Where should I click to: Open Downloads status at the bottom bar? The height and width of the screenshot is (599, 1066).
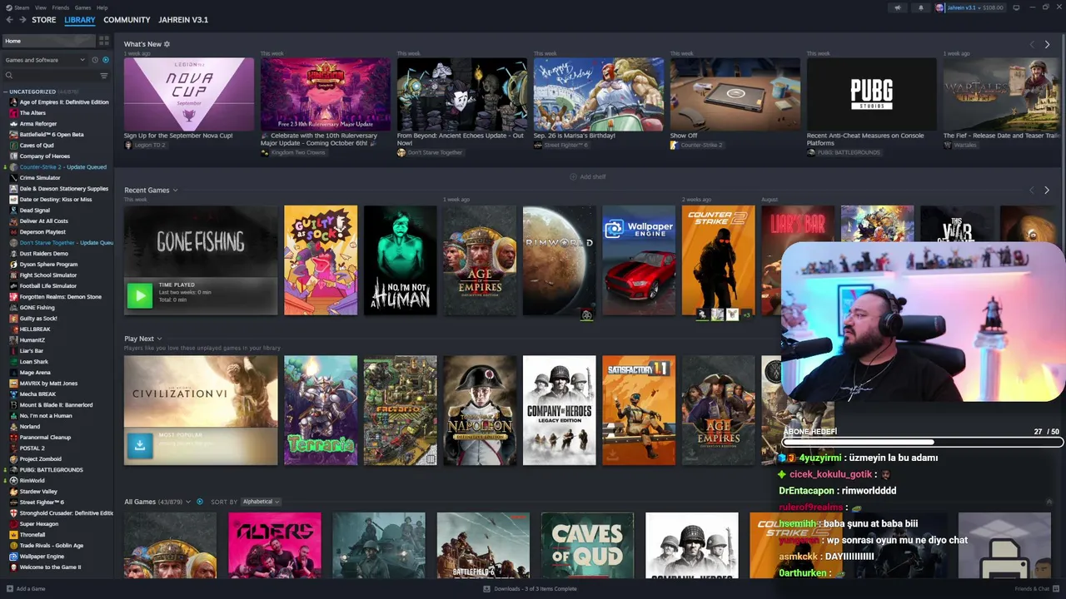pos(530,589)
